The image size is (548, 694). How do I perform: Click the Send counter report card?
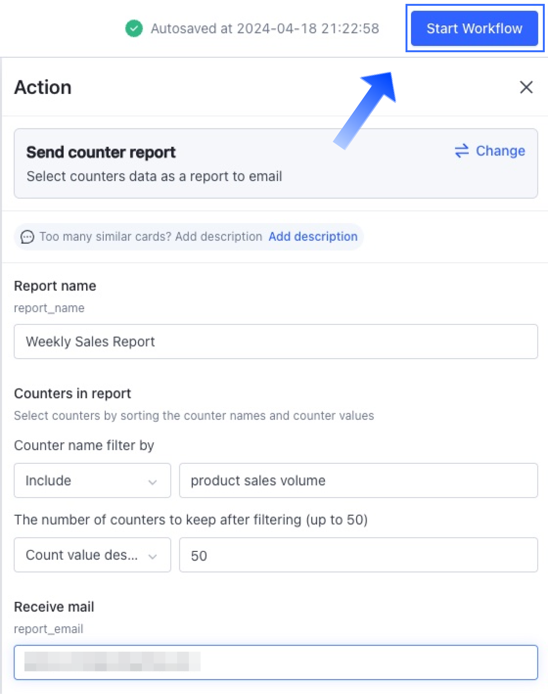276,163
